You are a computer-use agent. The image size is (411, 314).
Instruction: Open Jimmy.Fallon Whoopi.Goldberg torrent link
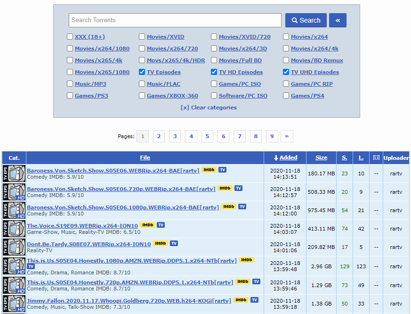[129, 301]
